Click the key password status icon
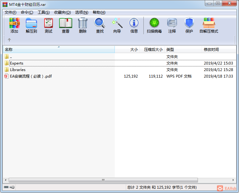Image resolution: width=239 pixels, height=193 pixels. click(x=12, y=187)
